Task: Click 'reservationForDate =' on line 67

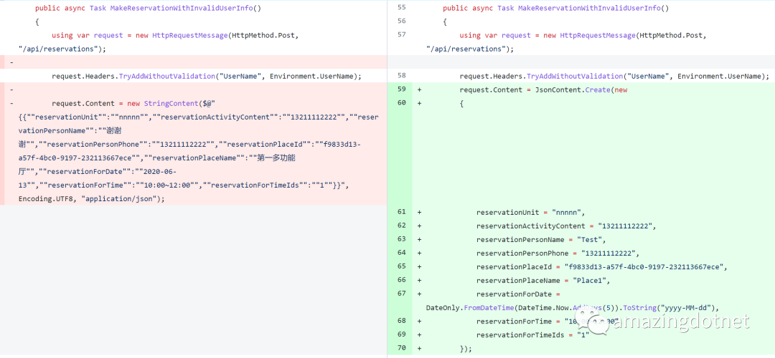Action: click(x=518, y=294)
